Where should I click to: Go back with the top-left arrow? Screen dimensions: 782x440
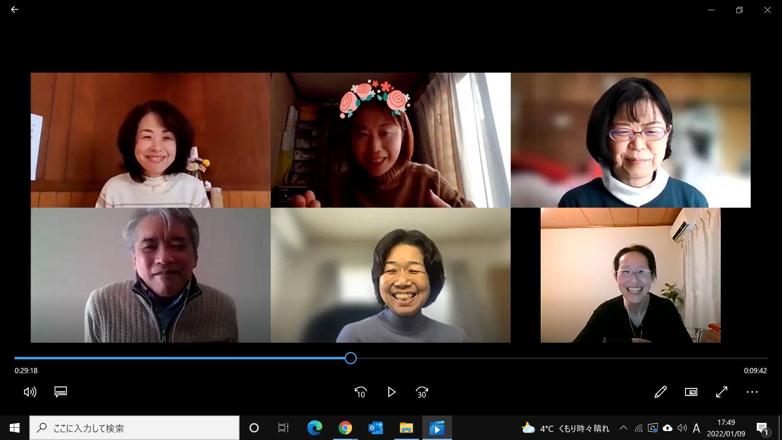pos(15,9)
